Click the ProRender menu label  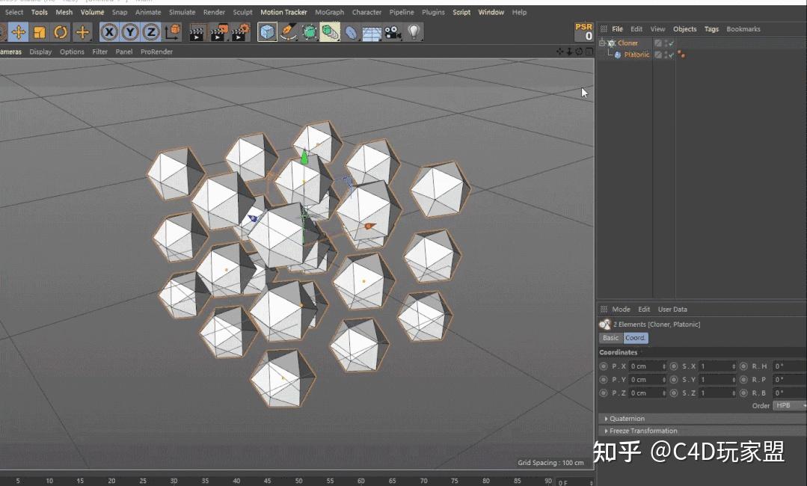click(156, 52)
